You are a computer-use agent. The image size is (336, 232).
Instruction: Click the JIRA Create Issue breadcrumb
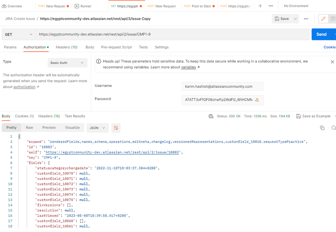point(20,18)
